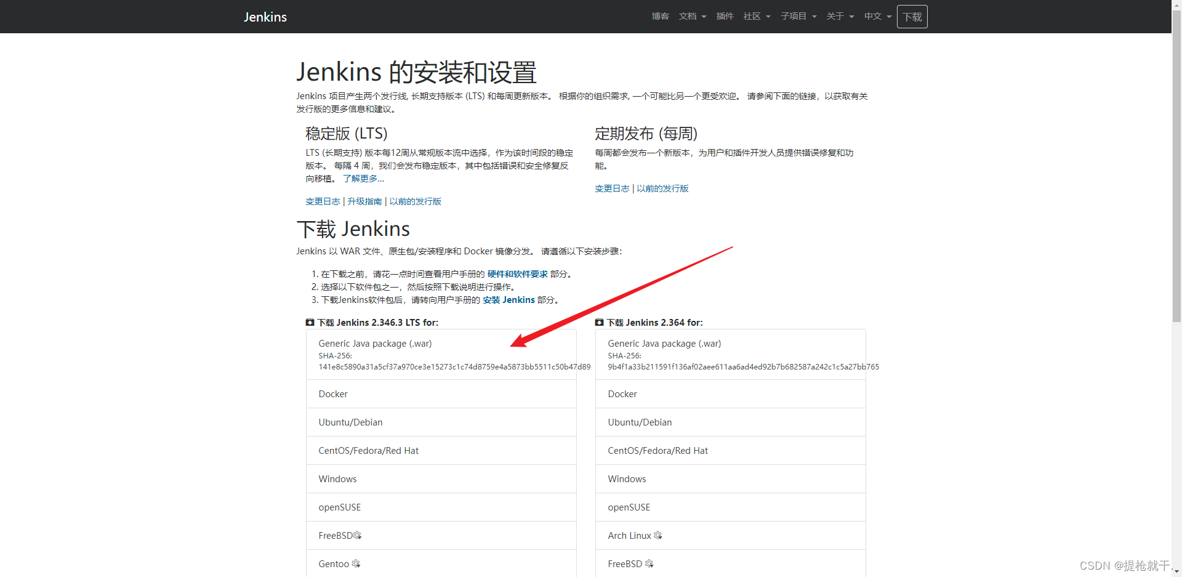Select openSUSE under LTS downloads
This screenshot has height=577, width=1182.
[x=441, y=507]
